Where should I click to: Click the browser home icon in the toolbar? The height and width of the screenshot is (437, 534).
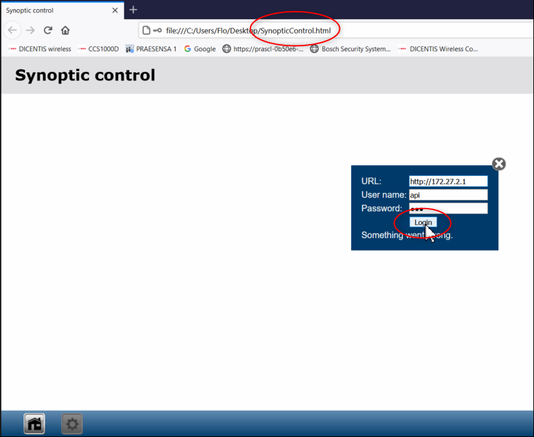pos(65,30)
